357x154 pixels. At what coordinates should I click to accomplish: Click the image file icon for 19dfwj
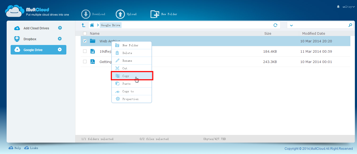92,51
